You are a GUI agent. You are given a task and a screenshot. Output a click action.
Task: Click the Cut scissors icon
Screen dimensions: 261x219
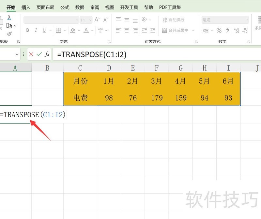pyautogui.click(x=8, y=17)
